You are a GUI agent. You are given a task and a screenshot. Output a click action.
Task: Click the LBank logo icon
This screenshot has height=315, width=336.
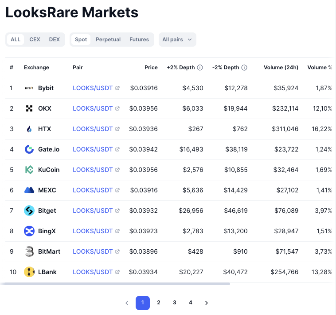coord(29,272)
